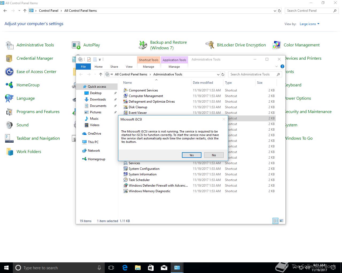Close the Microsoft iSCSI dialog
The height and width of the screenshot is (273, 342).
point(224,119)
